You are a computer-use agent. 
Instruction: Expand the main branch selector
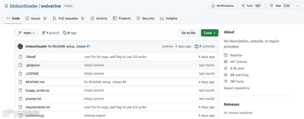(26, 33)
